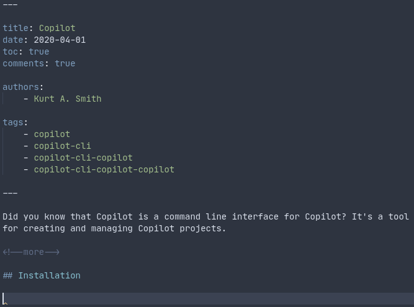Click the copilot-cli-copilot tag entry
This screenshot has height=307, width=414.
(x=83, y=158)
